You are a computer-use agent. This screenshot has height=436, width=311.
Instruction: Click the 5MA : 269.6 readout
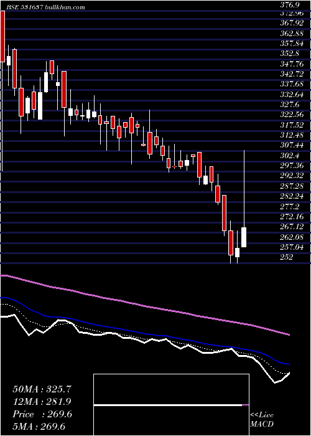coord(40,427)
